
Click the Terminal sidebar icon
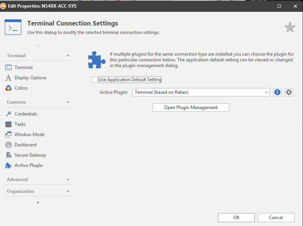[x=8, y=67]
